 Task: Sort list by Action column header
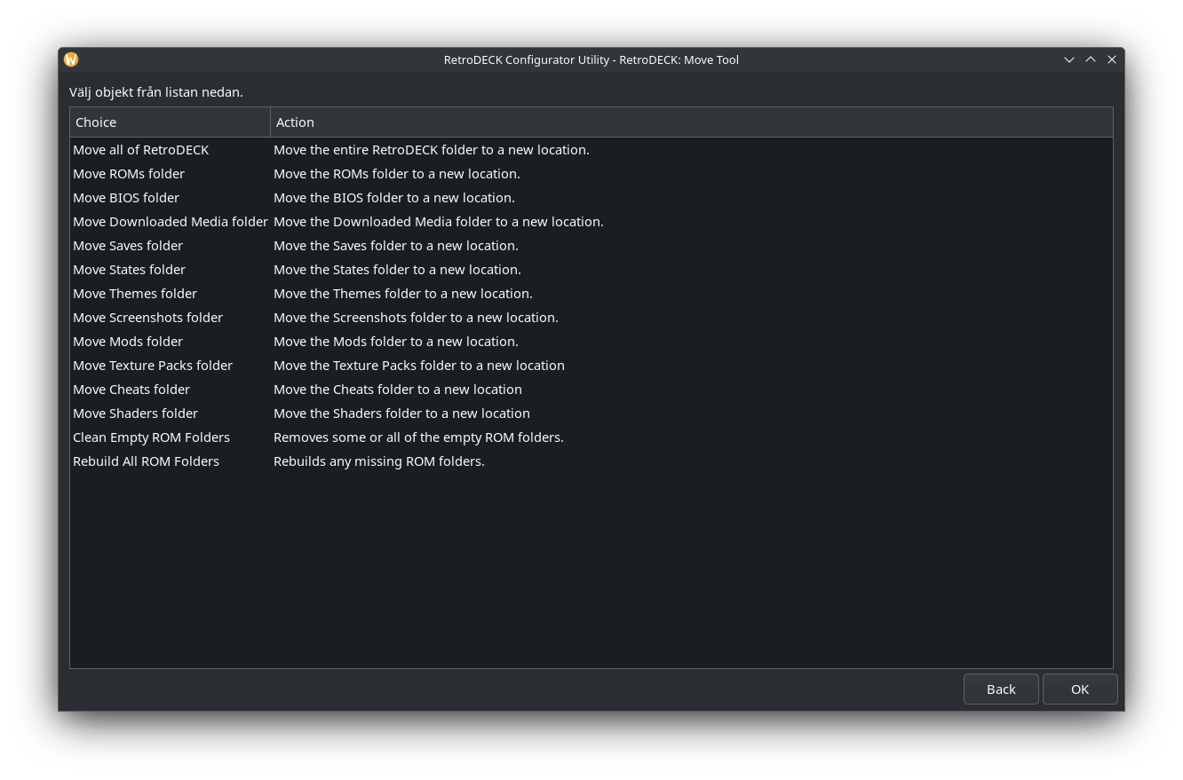(x=691, y=122)
